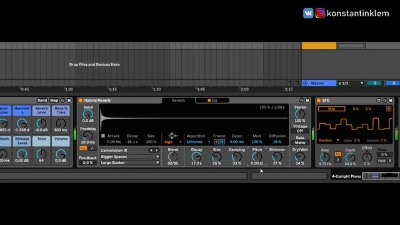Turn the Dry/Wet knob

300,157
